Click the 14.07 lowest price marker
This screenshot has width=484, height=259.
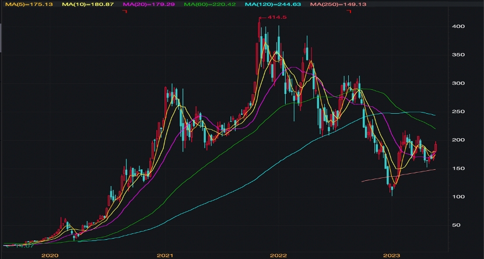pyautogui.click(x=19, y=246)
